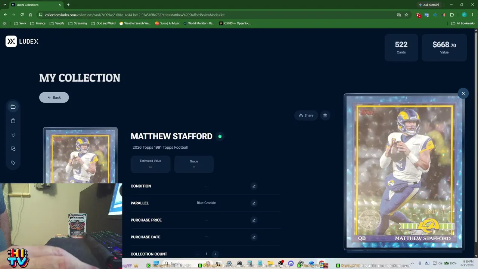This screenshot has width=478, height=269.
Task: Open the lightbulb icon in Ludex sidebar
Action: pyautogui.click(x=13, y=135)
